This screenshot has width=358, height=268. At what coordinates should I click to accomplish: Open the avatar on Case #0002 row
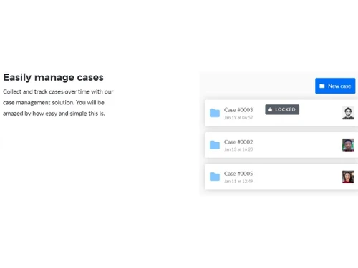348,145
